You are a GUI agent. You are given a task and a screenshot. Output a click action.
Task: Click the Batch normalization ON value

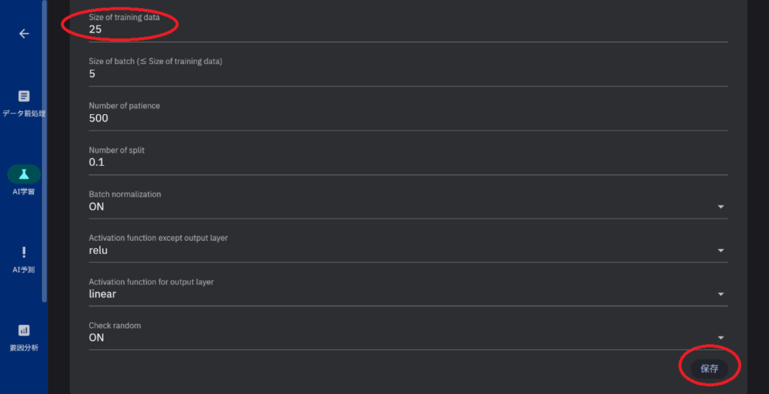(x=97, y=206)
